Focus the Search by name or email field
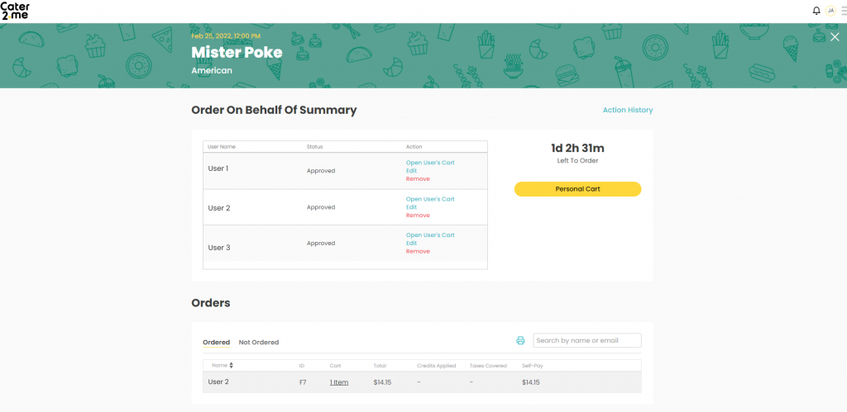The width and height of the screenshot is (847, 412). point(587,340)
